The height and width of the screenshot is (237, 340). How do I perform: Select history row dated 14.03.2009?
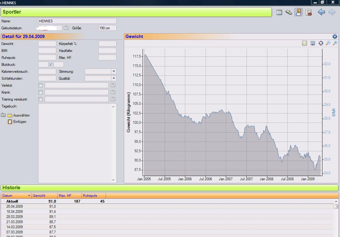tap(167, 227)
